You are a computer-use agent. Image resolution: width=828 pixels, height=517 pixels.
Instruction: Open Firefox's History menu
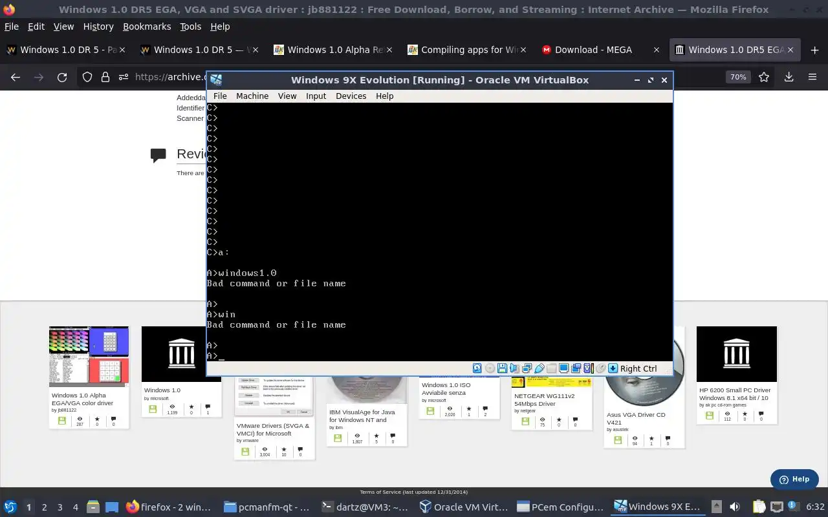[x=98, y=26]
